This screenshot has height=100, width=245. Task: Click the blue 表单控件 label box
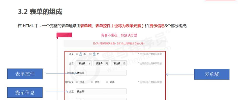pyautogui.click(x=25, y=74)
